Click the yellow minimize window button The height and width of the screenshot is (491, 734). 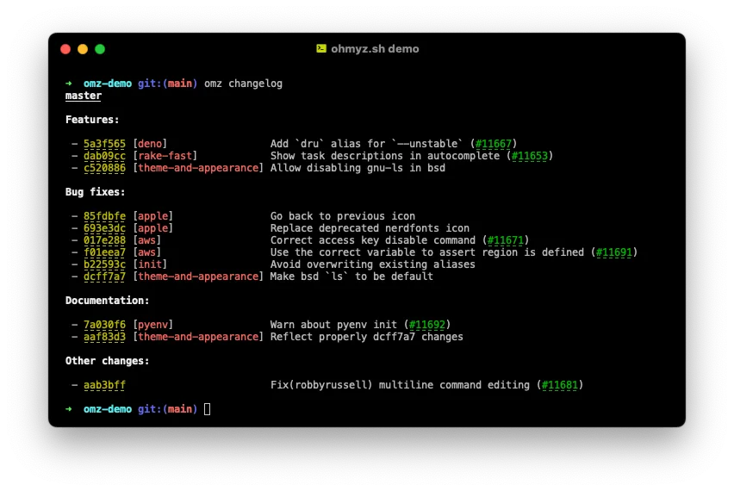pos(83,49)
